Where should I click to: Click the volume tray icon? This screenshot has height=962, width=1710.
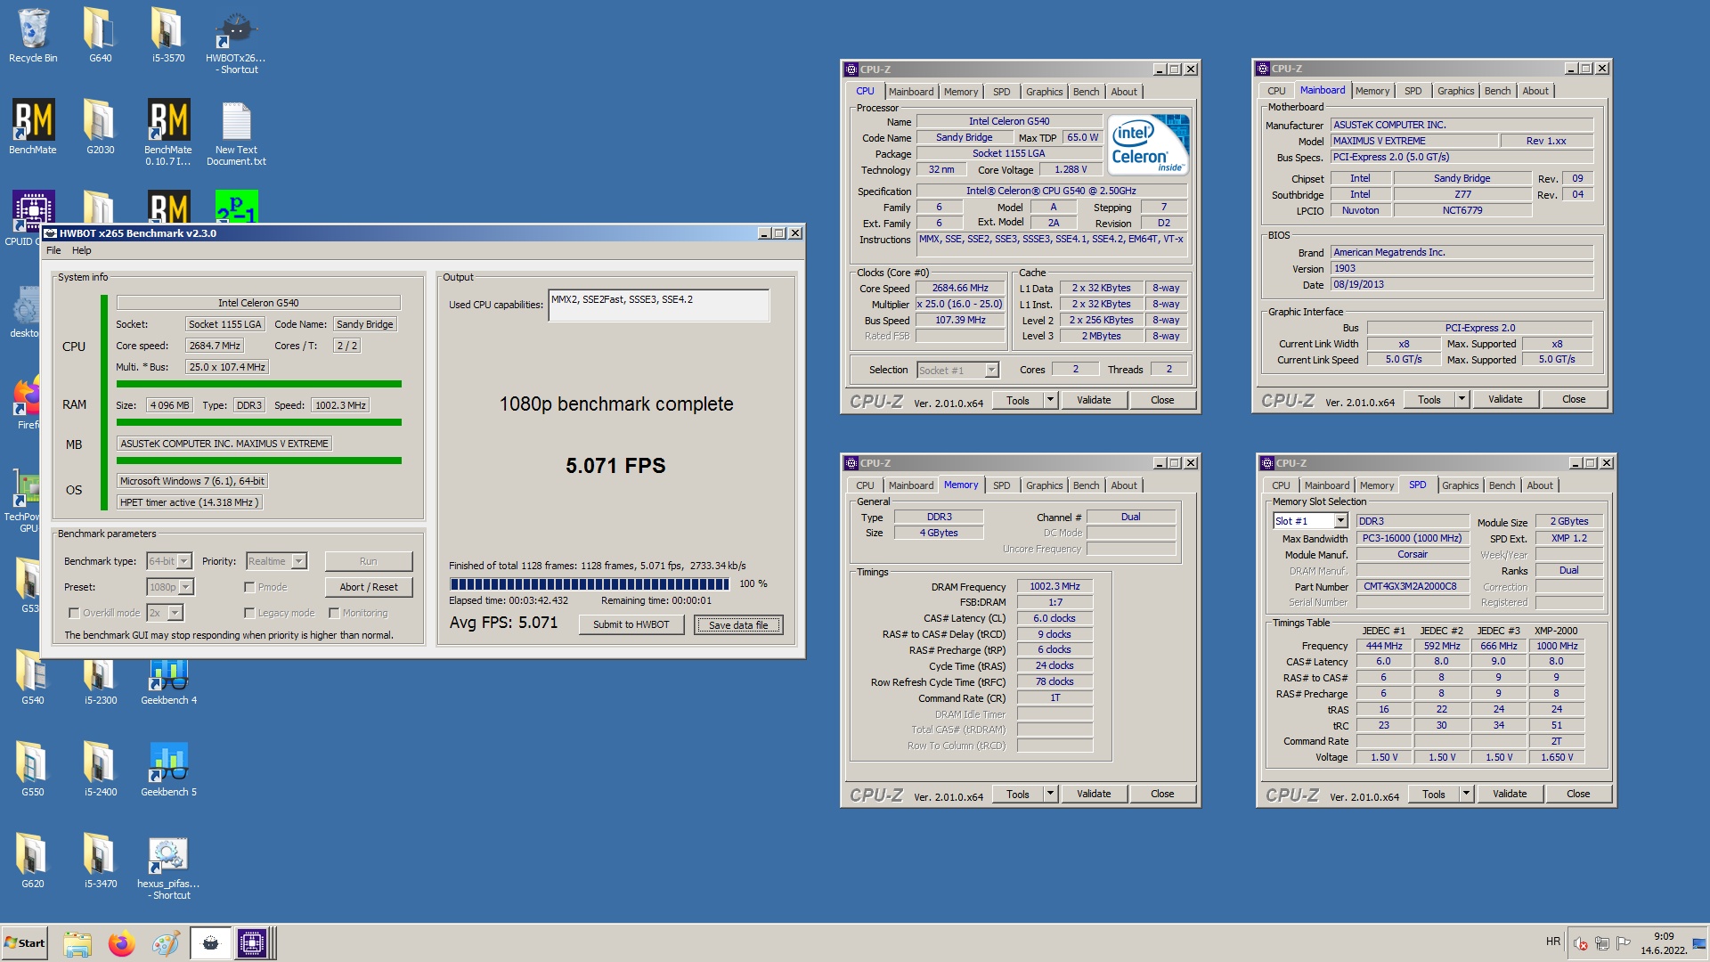(1581, 944)
